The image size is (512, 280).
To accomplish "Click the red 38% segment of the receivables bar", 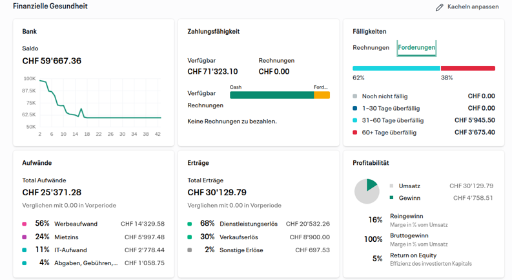I will tap(468, 69).
